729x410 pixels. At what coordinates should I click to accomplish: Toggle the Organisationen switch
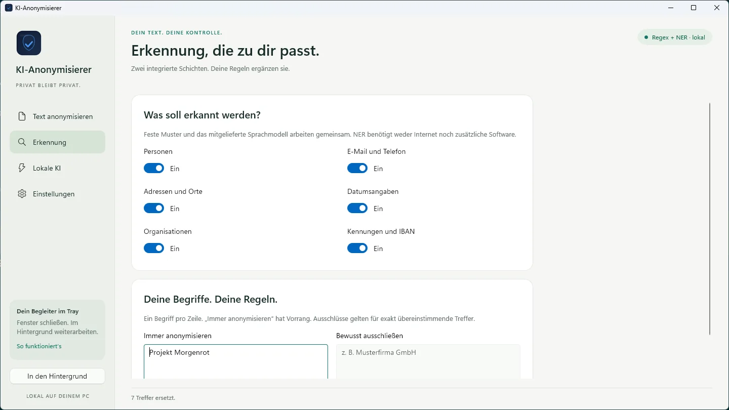[x=154, y=248]
